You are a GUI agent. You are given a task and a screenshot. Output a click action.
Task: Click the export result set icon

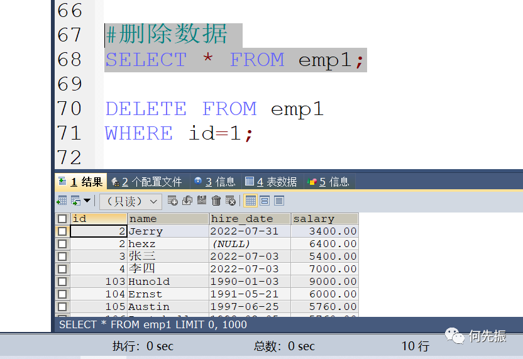pos(62,201)
